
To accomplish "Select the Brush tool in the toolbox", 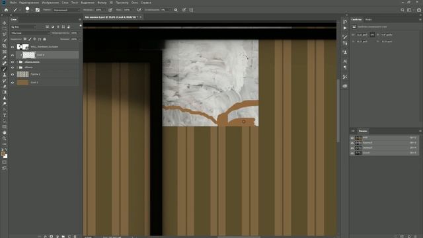I will [x=5, y=69].
